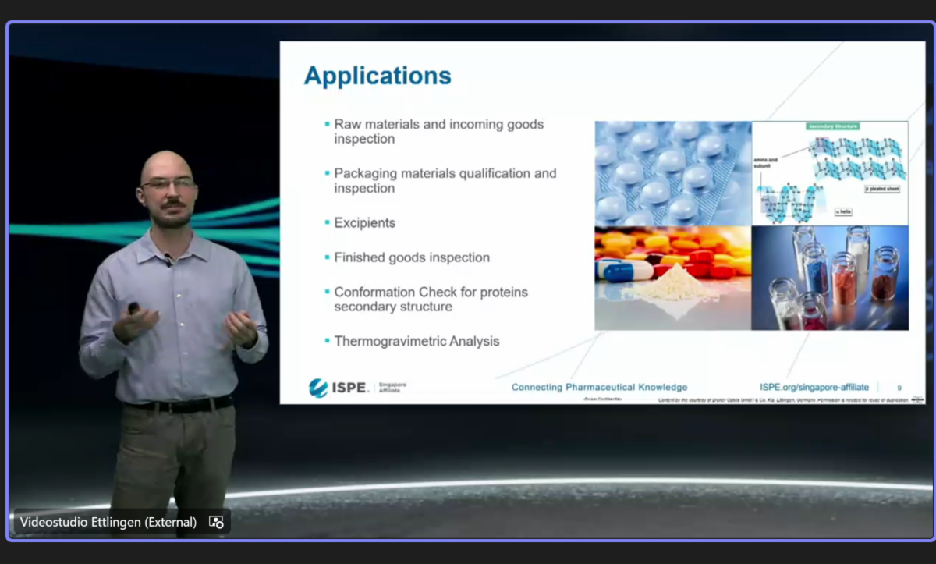Screen dimensions: 936x564
Task: Click the Packaging materials qualification bullet
Action: (x=445, y=180)
